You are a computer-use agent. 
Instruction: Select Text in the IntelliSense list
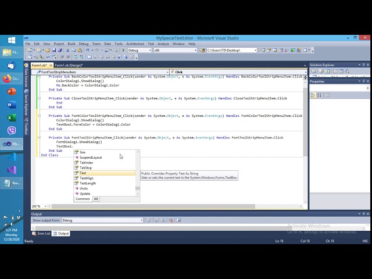[105, 173]
